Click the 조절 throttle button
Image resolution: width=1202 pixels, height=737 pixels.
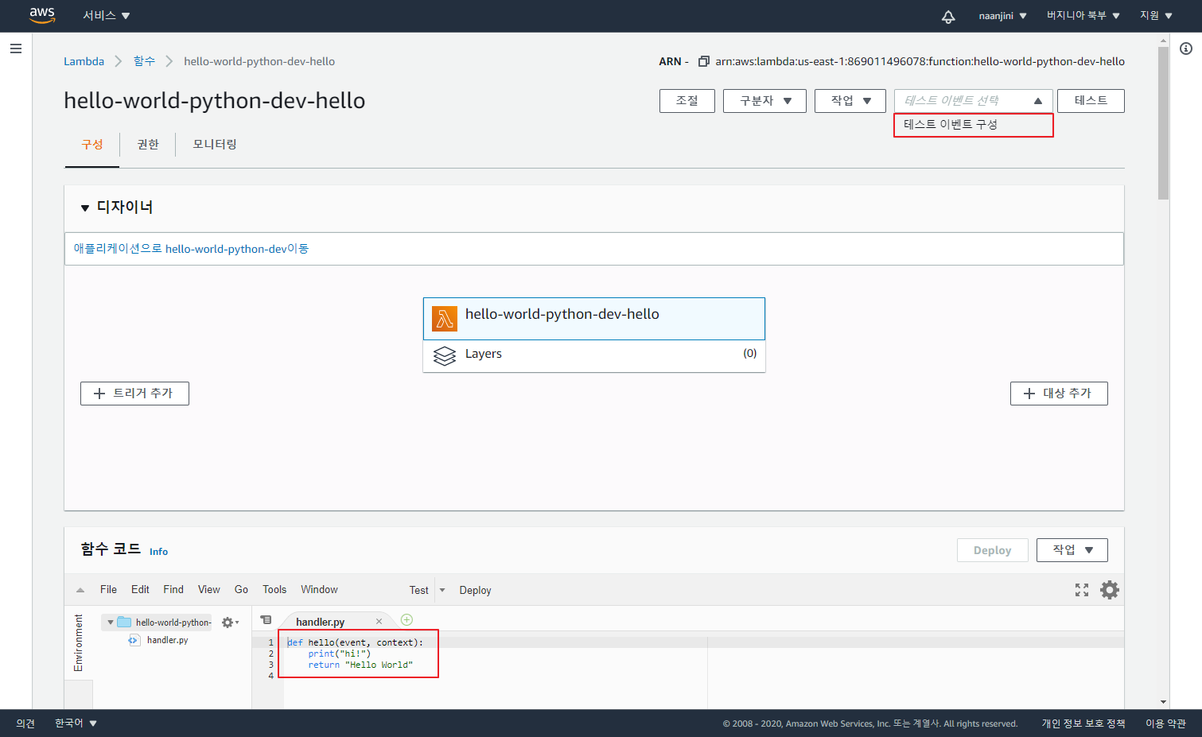(687, 101)
